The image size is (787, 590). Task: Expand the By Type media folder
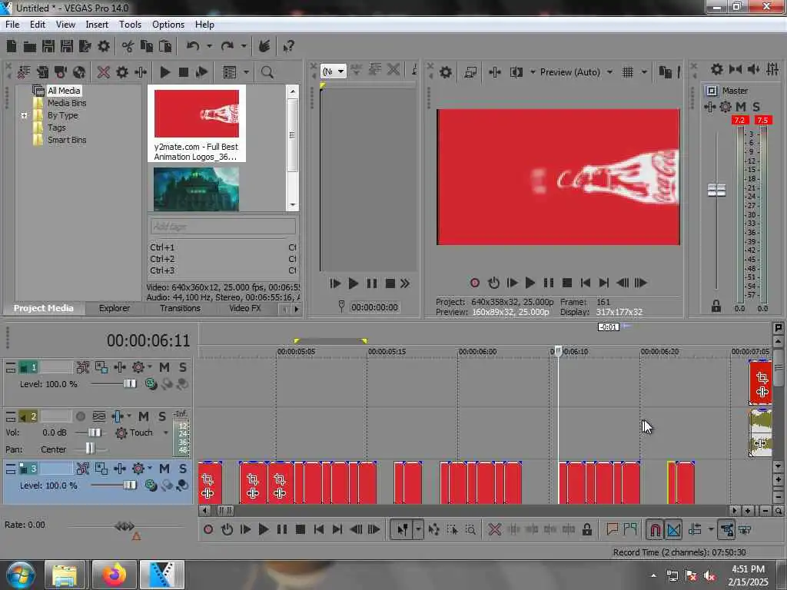coord(24,115)
